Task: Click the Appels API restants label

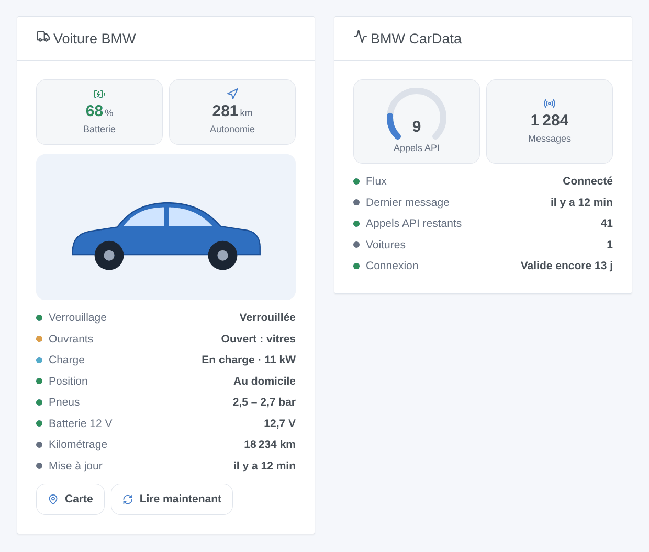Action: pyautogui.click(x=413, y=223)
